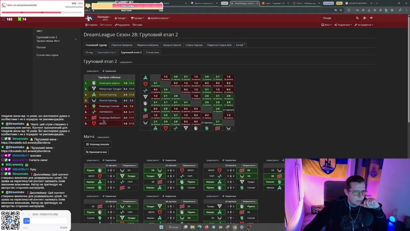Open Потоки in the contents sidebar
Screen dimensions: 410x231
41,47
